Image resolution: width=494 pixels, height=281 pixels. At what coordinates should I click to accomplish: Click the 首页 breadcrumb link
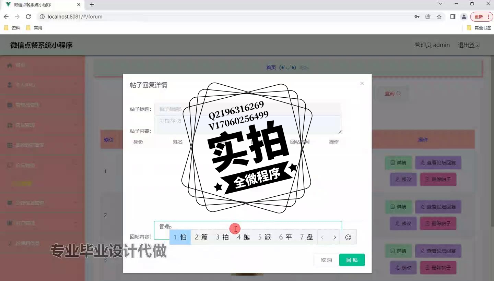(271, 68)
